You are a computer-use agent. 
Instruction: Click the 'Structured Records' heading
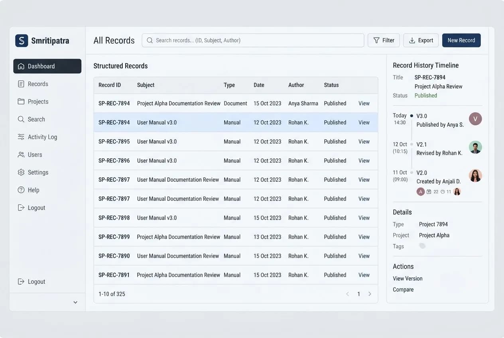coord(120,66)
